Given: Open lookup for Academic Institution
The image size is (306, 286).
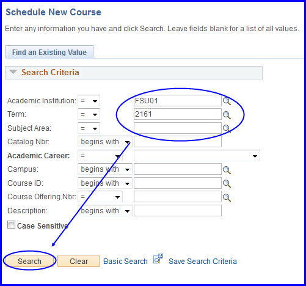Looking at the screenshot, I should (x=227, y=101).
